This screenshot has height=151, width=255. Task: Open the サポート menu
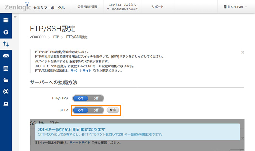(x=158, y=7)
